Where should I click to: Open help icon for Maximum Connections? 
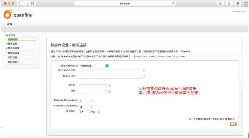coord(92,106)
